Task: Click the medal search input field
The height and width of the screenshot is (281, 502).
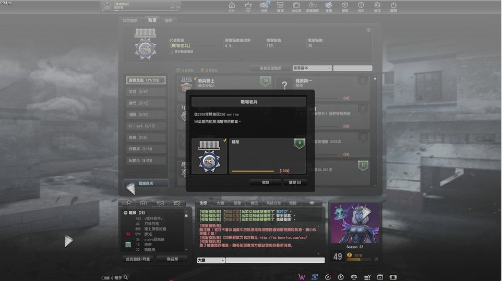Action: (352, 68)
